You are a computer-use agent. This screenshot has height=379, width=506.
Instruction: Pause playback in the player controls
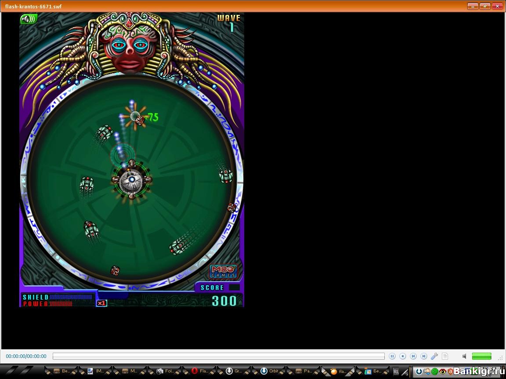pos(392,356)
